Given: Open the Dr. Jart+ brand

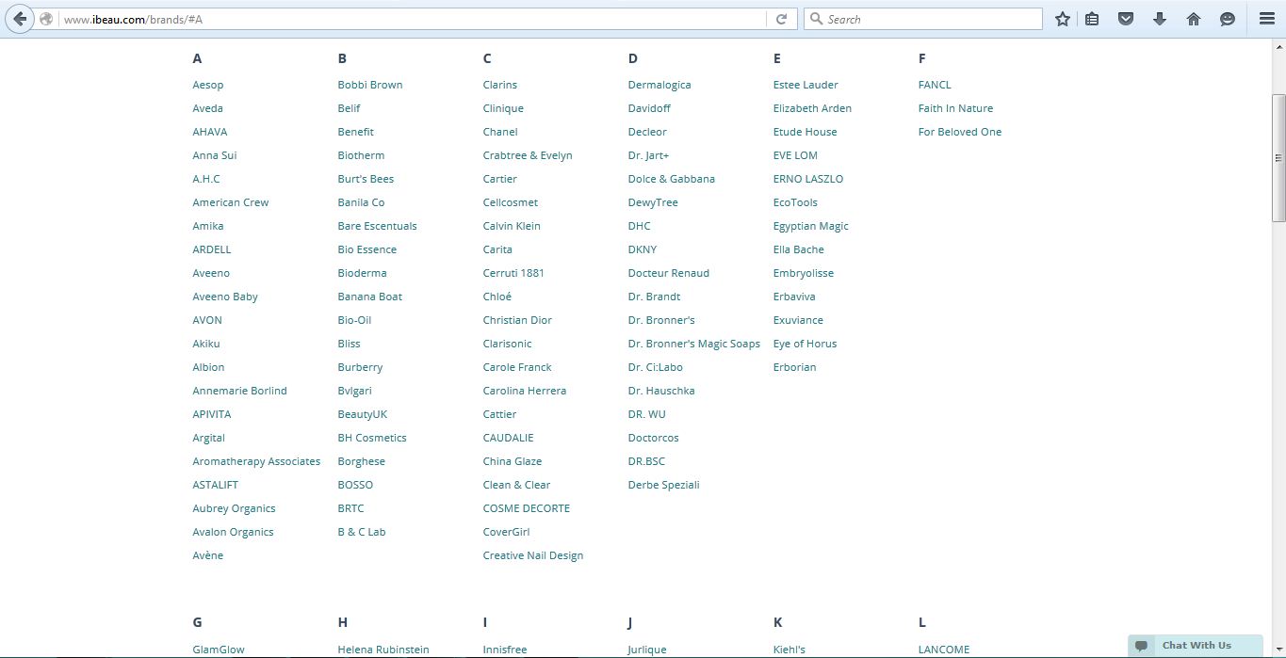Looking at the screenshot, I should [648, 155].
